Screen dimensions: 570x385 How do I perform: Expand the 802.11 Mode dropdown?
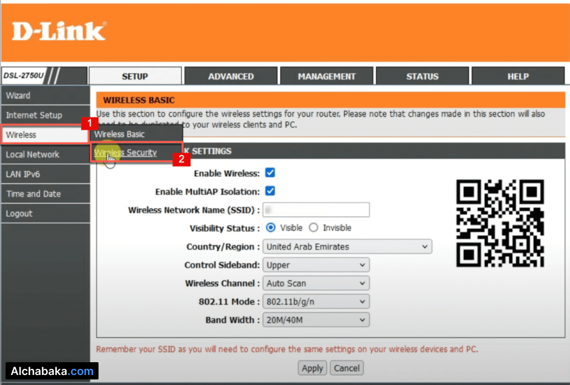tap(316, 302)
